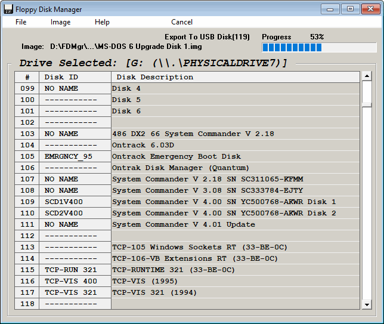The width and height of the screenshot is (384, 324).
Task: Select the 'Disk 4' description cell
Action: point(236,88)
